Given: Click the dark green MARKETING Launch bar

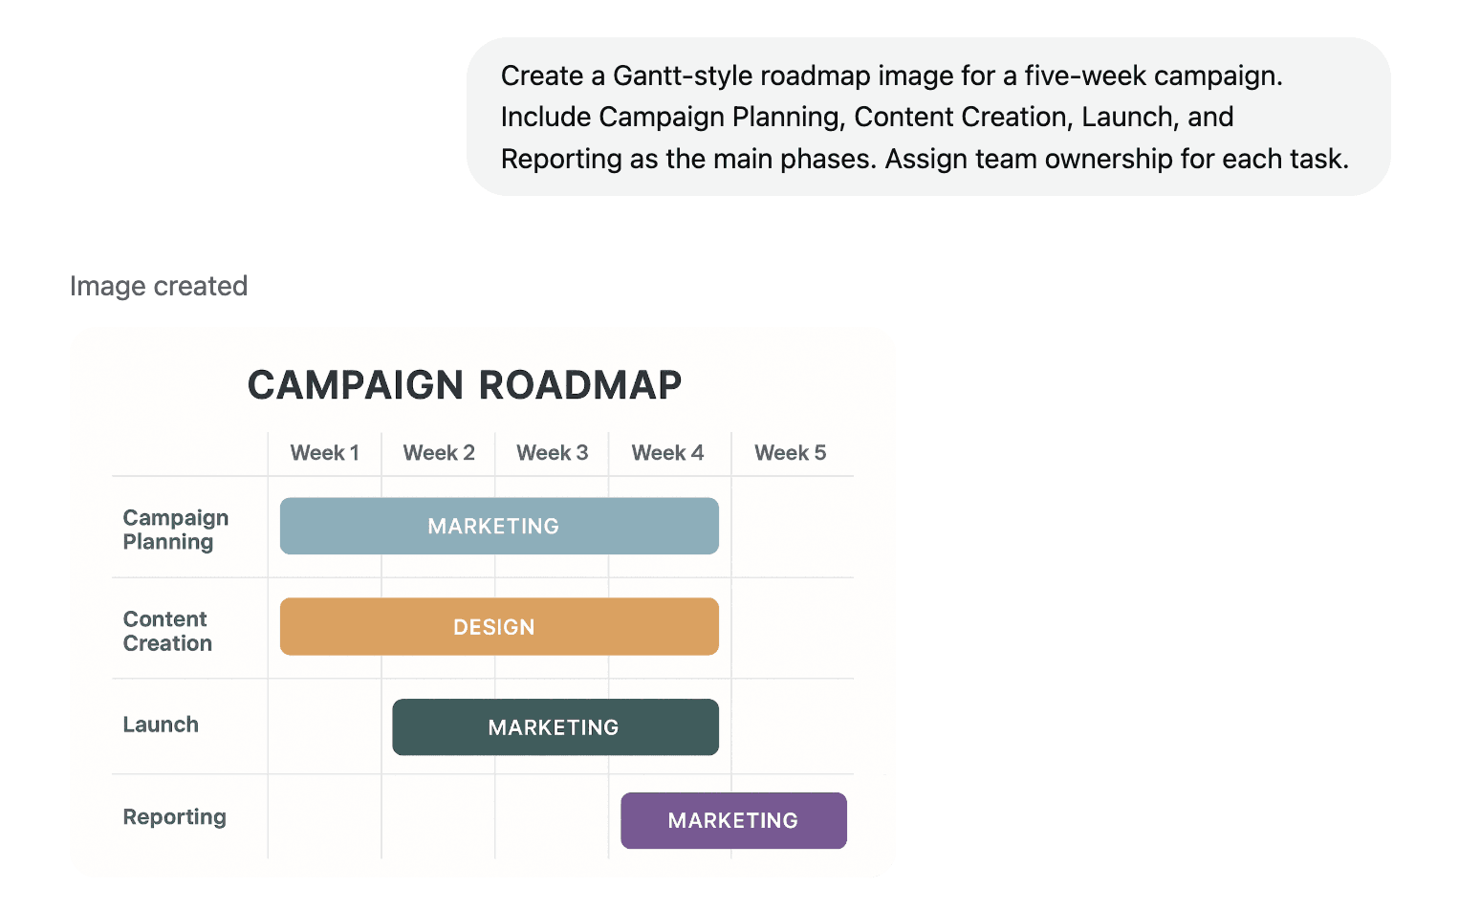Looking at the screenshot, I should pos(555,727).
